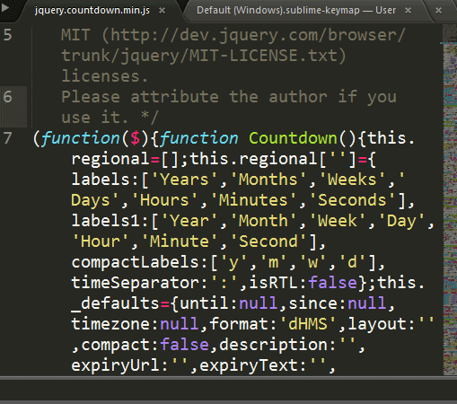Click 'dev.jquery.com/browser/' URL text
The width and height of the screenshot is (457, 404).
tap(293, 35)
